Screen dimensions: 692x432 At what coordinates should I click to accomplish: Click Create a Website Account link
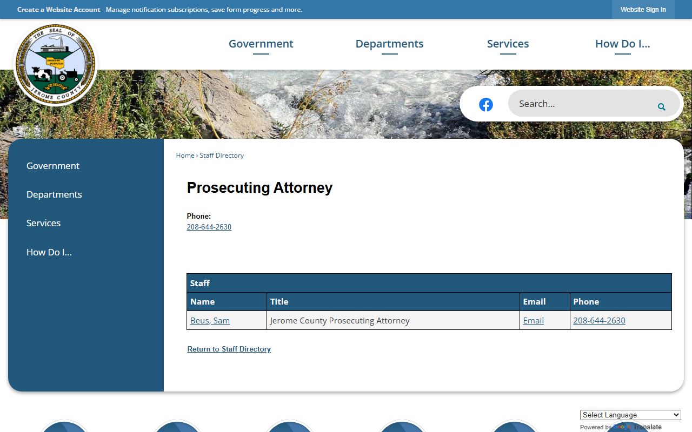point(59,10)
